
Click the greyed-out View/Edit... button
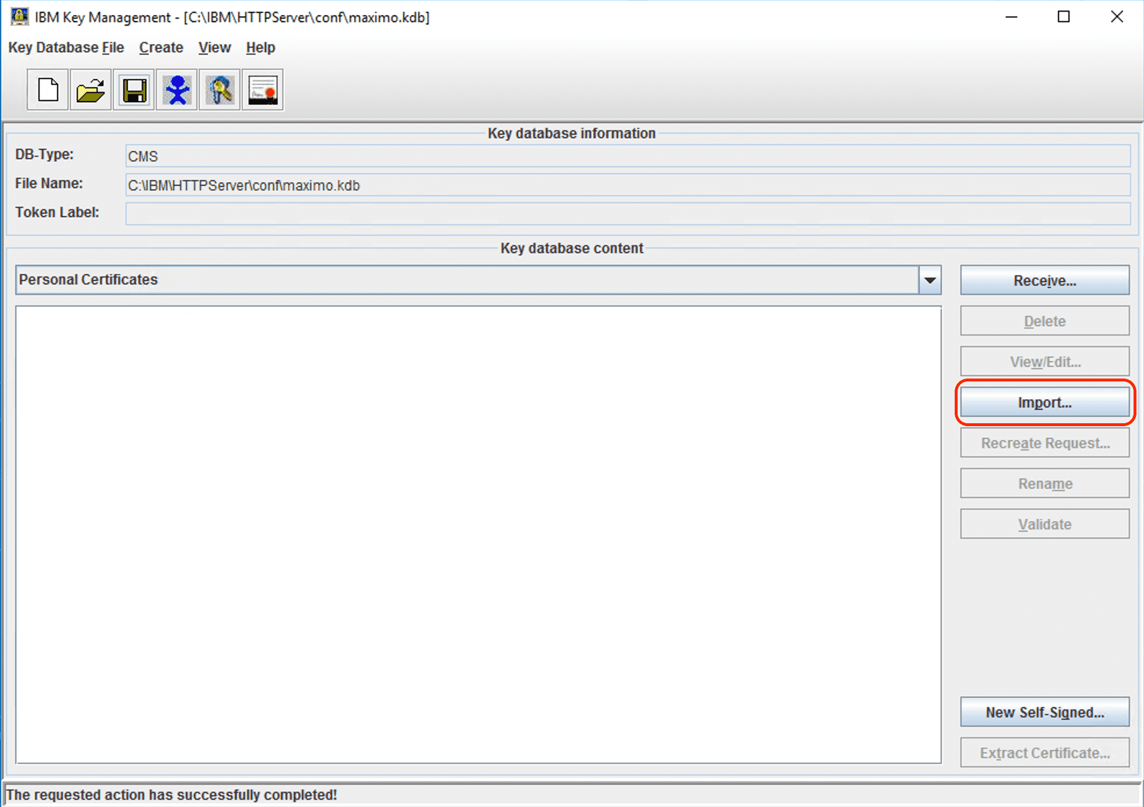[x=1045, y=362]
